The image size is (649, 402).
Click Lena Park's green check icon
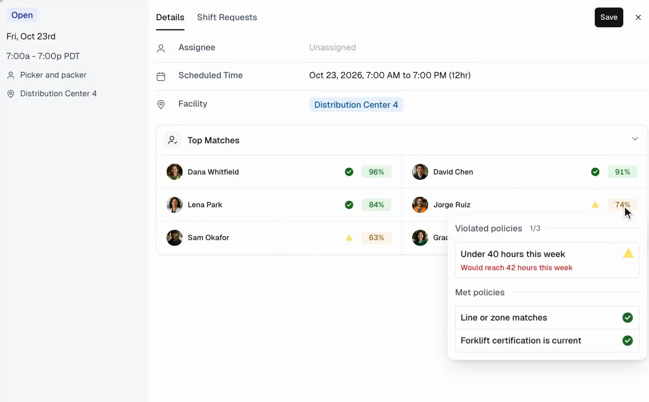click(x=349, y=205)
